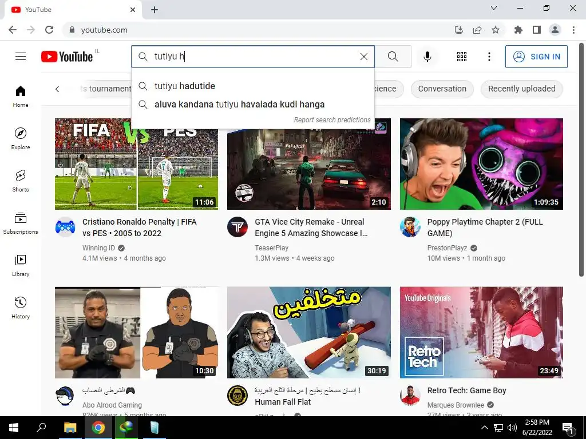The height and width of the screenshot is (439, 586).
Task: Visit the PrestonPlayz channel name
Action: (x=447, y=248)
